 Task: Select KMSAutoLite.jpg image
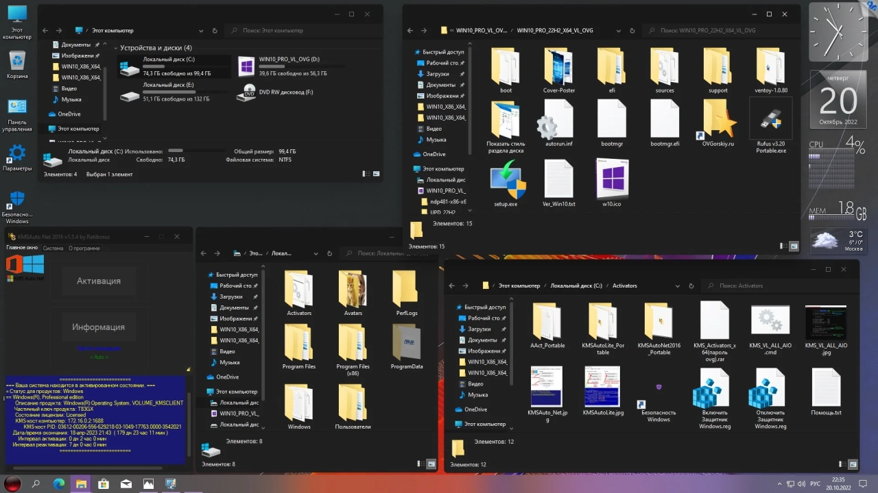point(603,392)
